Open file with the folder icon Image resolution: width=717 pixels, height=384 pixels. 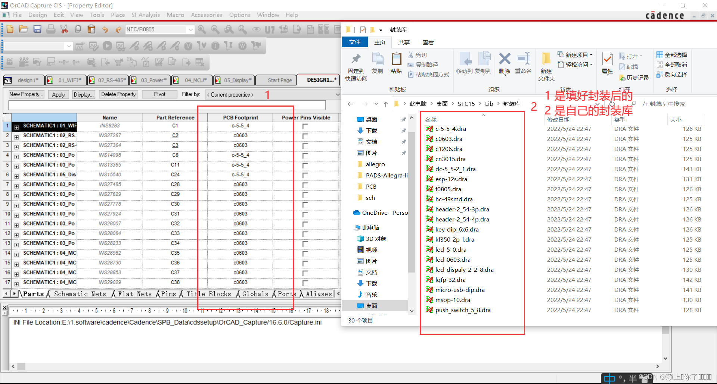[x=24, y=29]
